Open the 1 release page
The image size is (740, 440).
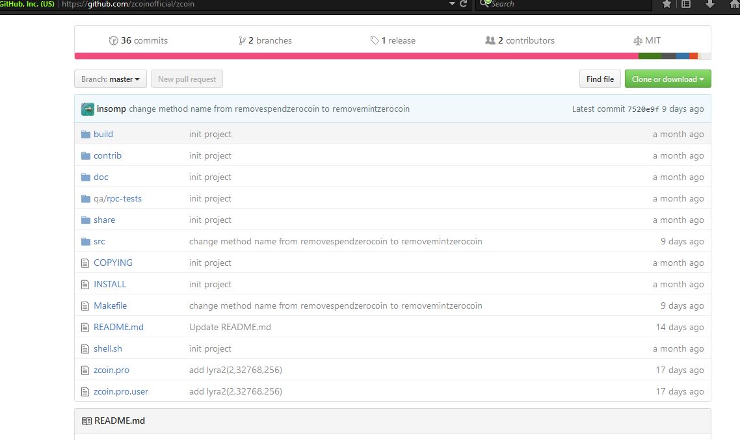tap(393, 40)
